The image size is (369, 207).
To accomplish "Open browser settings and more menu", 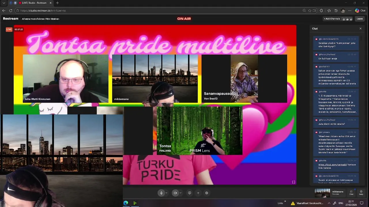I will tap(350, 11).
